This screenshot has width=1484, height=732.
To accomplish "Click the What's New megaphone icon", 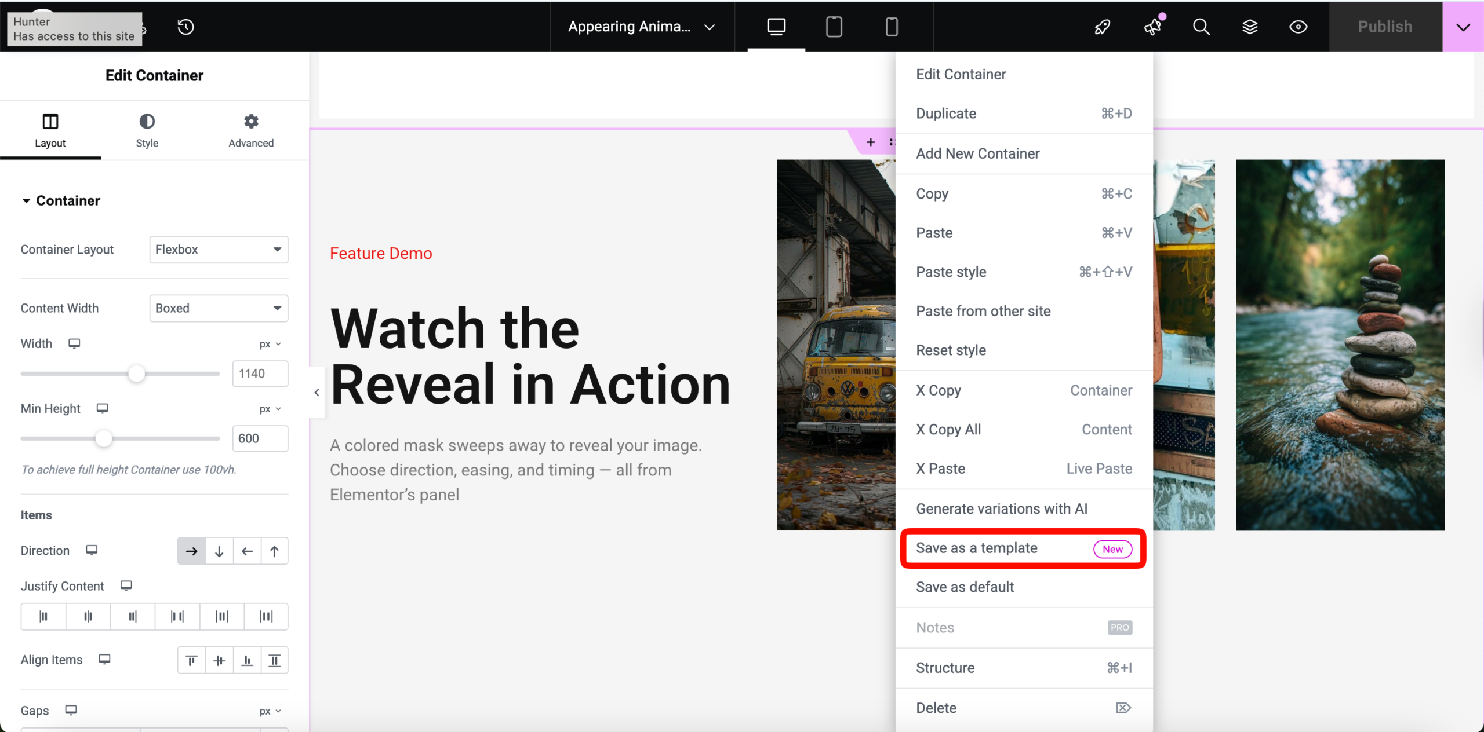I will coord(1153,27).
